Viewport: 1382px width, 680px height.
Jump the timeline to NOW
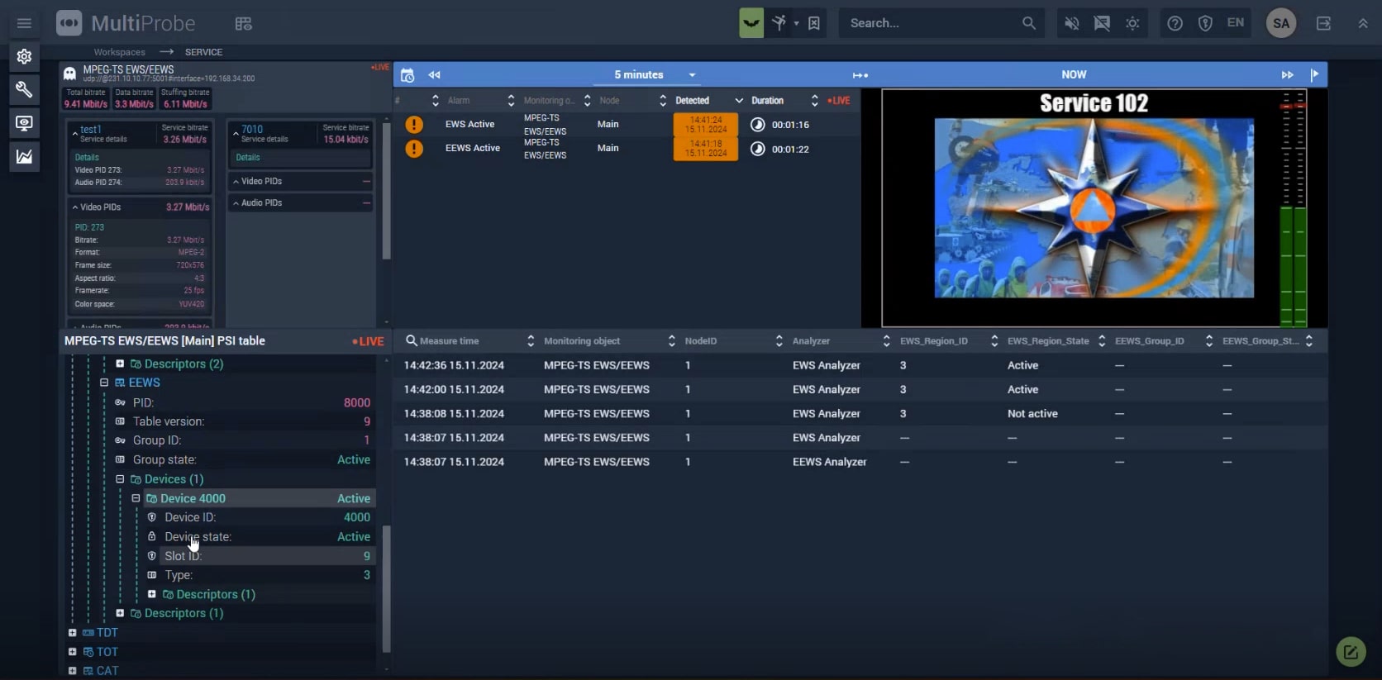click(1074, 74)
